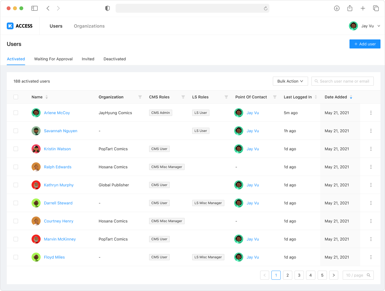Screen dimensions: 385x291
Task: Switch to Waiting For Approval tab
Action: (x=53, y=59)
